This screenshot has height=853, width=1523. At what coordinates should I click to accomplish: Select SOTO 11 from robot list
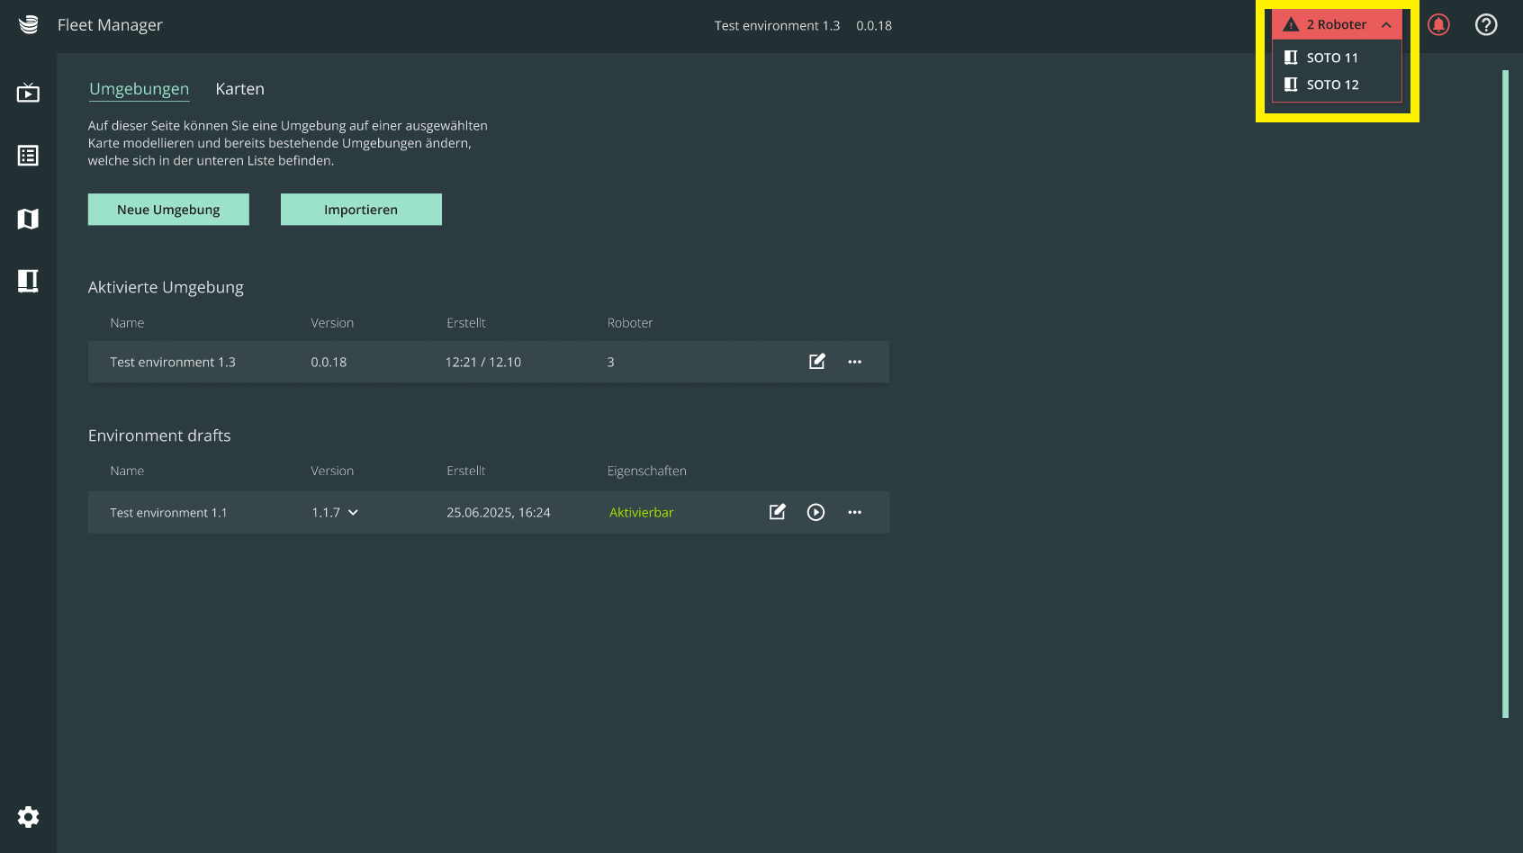click(x=1331, y=58)
